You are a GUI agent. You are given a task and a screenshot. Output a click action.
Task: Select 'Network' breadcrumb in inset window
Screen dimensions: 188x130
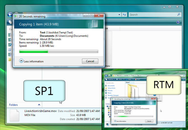pyautogui.click(x=119, y=76)
